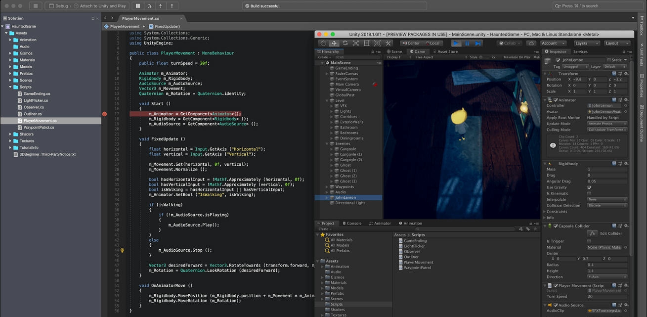Viewport: 647px width, 317px height.
Task: Select the Rect transform tool
Action: click(367, 43)
